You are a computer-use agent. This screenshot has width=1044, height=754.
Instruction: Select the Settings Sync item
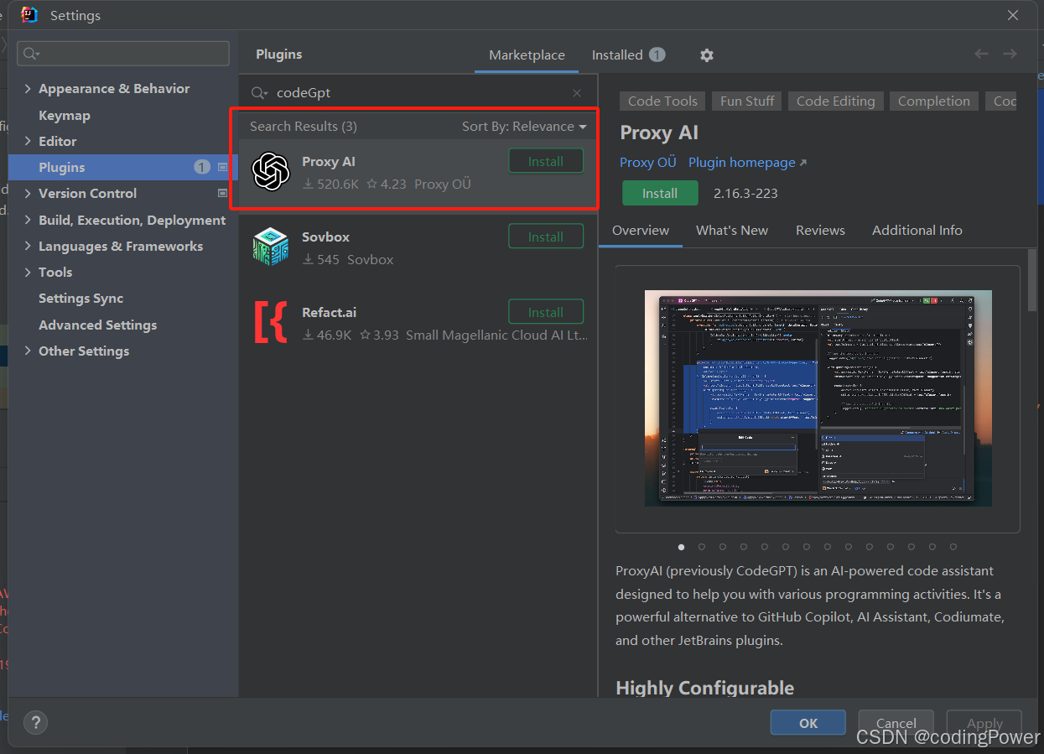(x=81, y=298)
